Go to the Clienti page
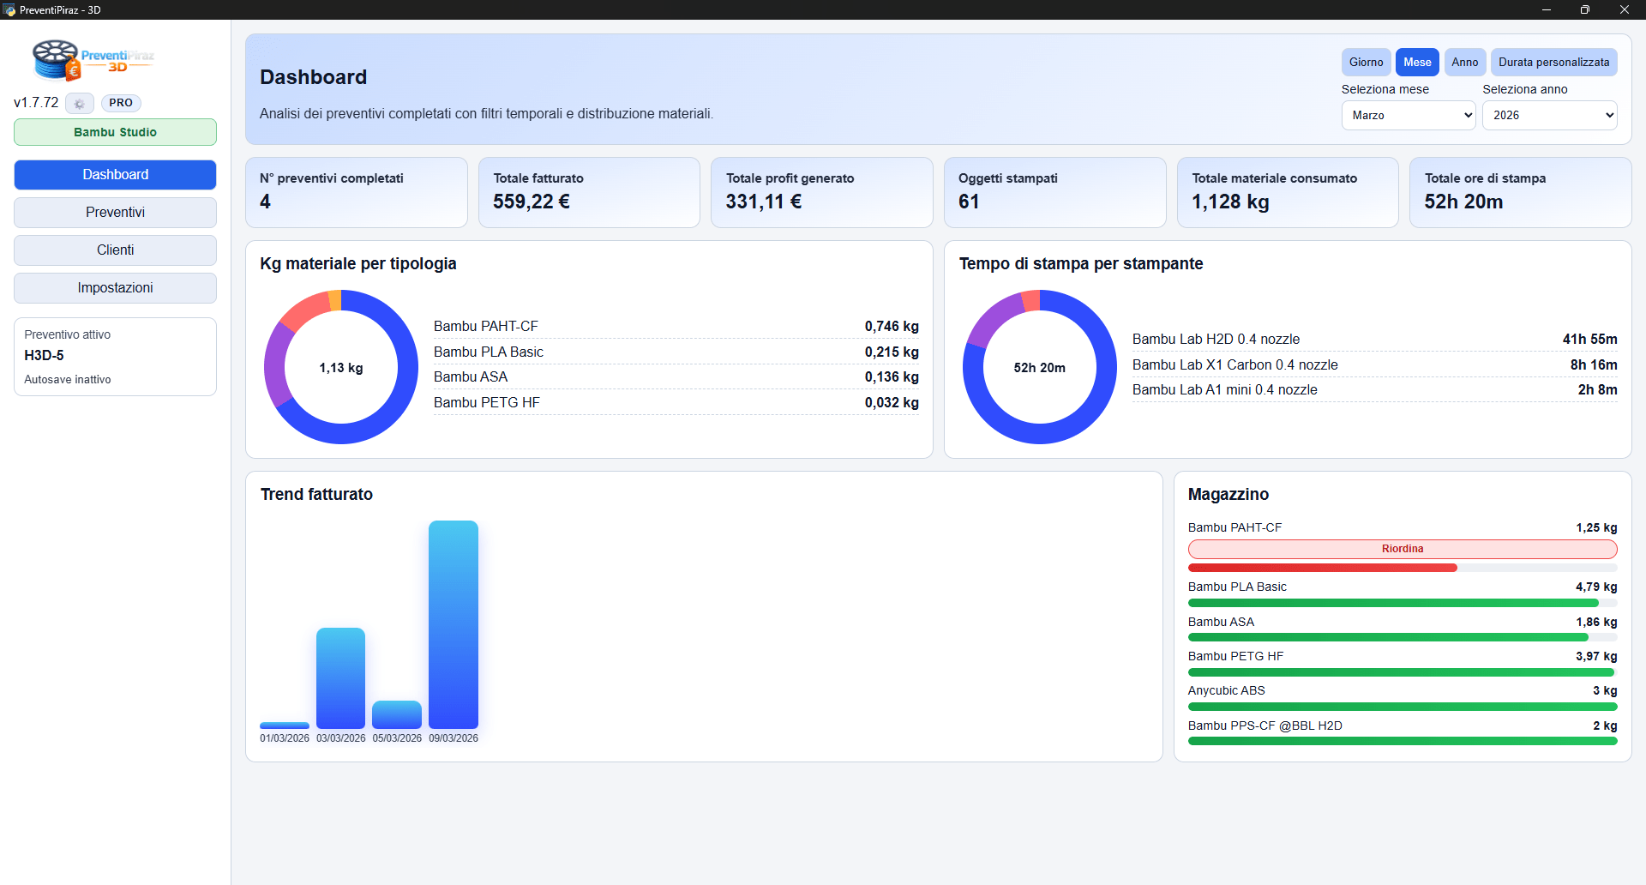 (115, 250)
